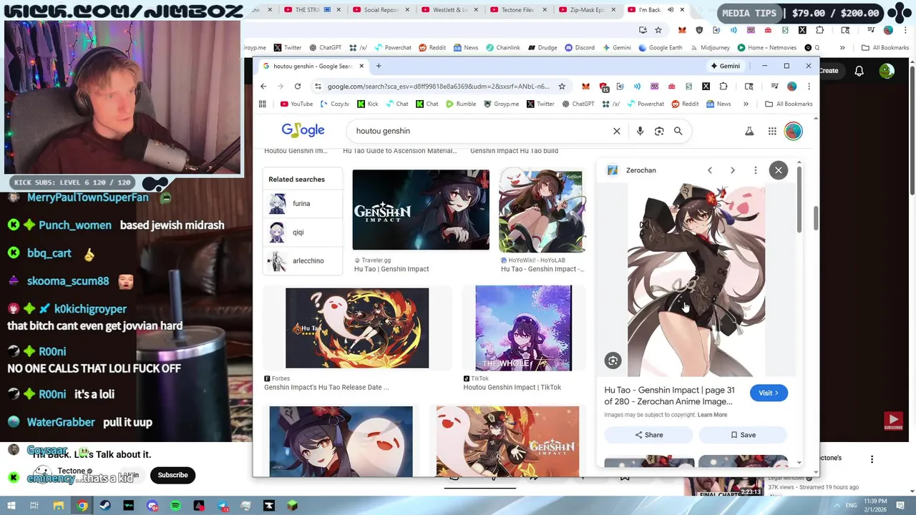Open Google Lens image search

click(x=659, y=131)
